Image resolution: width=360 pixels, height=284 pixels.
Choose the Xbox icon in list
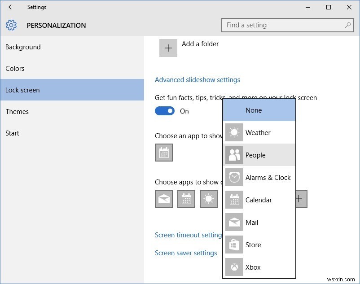tap(234, 267)
